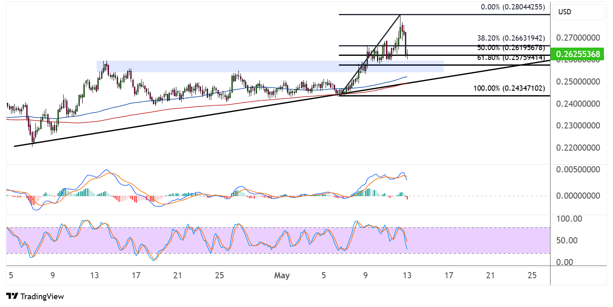The width and height of the screenshot is (613, 307).
Task: Click the 21 date right of May
Action: coord(490,276)
